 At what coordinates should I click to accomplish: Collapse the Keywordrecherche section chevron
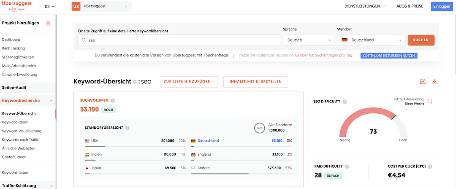51,101
